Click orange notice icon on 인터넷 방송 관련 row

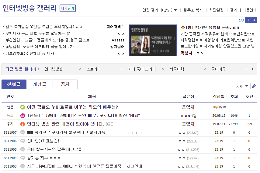(23, 124)
